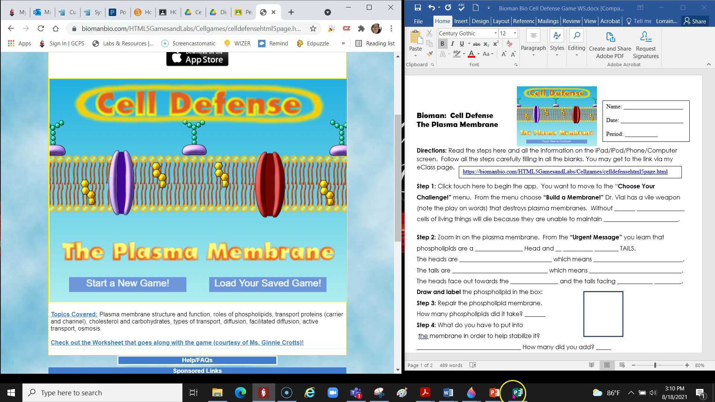
Task: Reload the Chrome page
Action: pyautogui.click(x=41, y=28)
